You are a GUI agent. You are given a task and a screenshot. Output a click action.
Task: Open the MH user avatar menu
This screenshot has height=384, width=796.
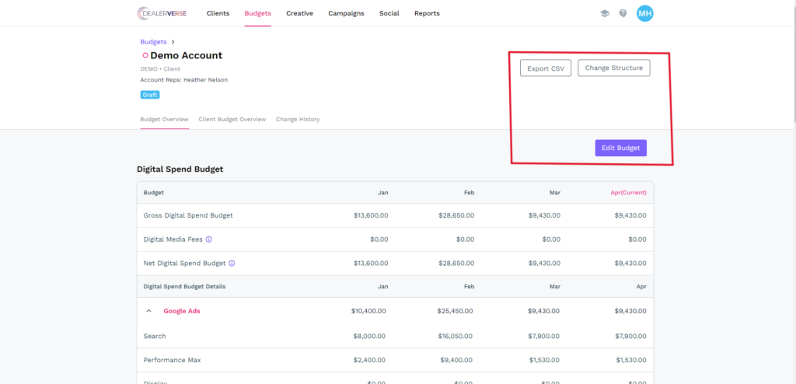coord(644,13)
